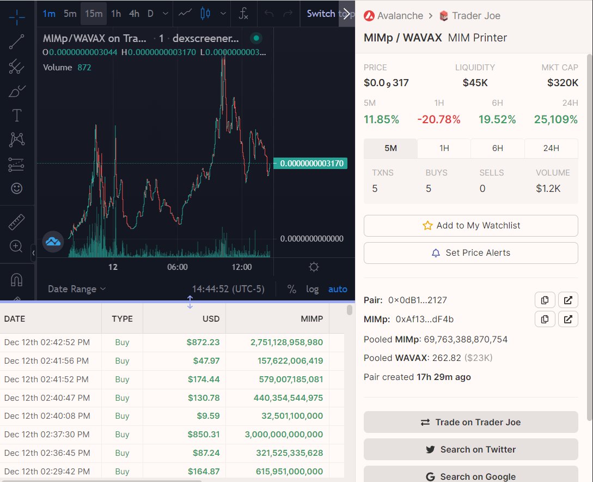Click Trade on Trader Joe
The image size is (593, 482).
(x=471, y=422)
